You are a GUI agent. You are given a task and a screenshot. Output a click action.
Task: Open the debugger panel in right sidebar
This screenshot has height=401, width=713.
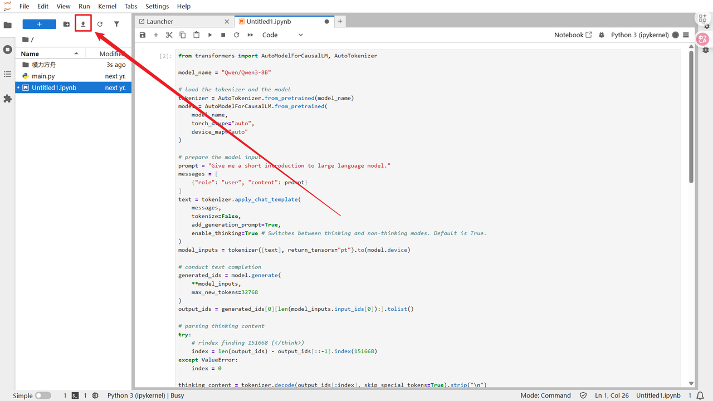(x=707, y=50)
